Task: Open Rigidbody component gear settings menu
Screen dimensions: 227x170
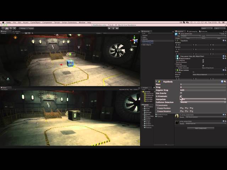Action: (x=225, y=81)
